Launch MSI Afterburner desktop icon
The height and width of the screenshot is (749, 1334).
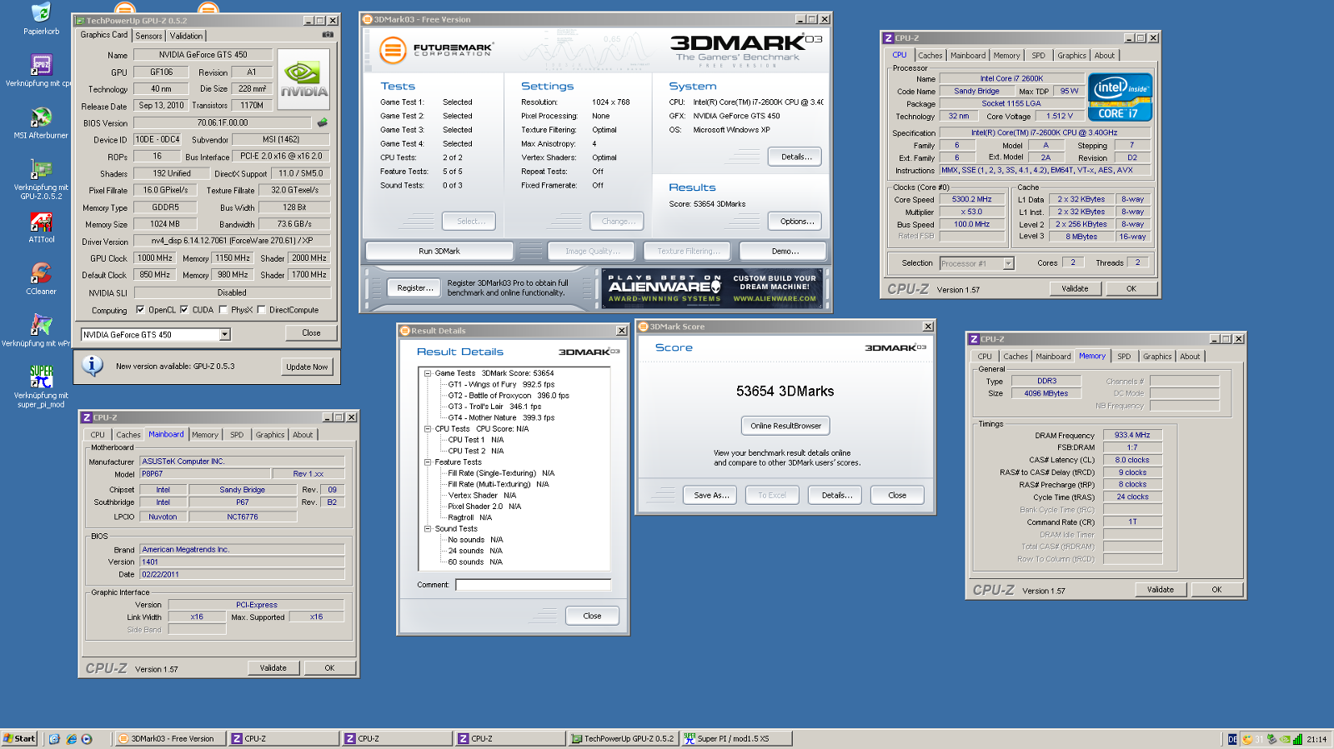[x=41, y=117]
